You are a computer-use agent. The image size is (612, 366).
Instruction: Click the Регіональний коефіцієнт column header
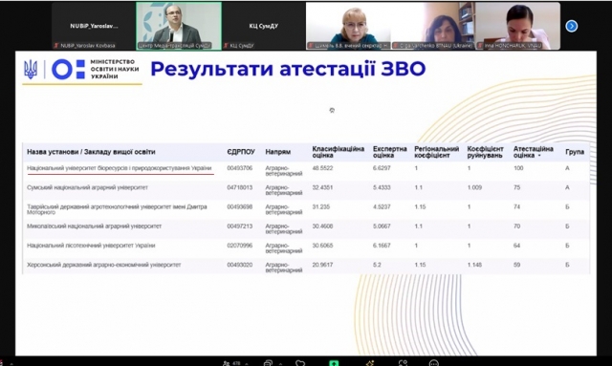point(436,152)
